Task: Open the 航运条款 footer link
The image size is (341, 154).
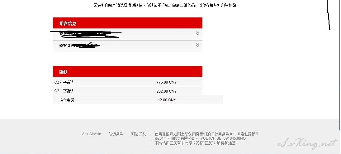Action: coord(116,134)
